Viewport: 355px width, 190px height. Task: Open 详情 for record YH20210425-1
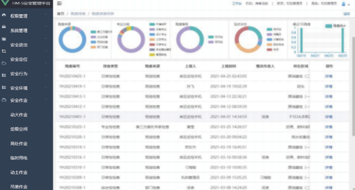(x=328, y=77)
